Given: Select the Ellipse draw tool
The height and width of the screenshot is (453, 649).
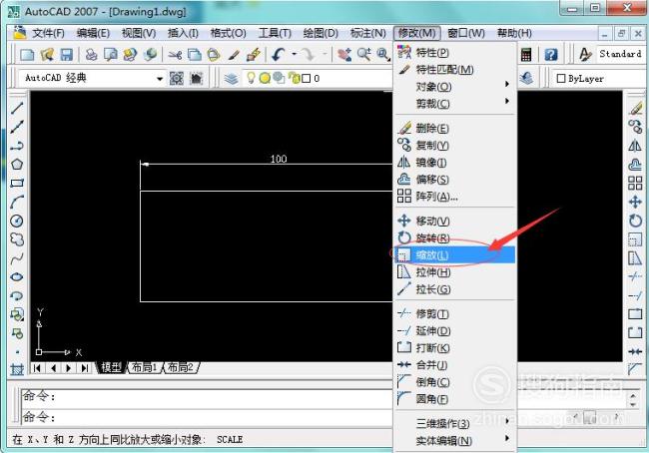Looking at the screenshot, I should tap(17, 277).
